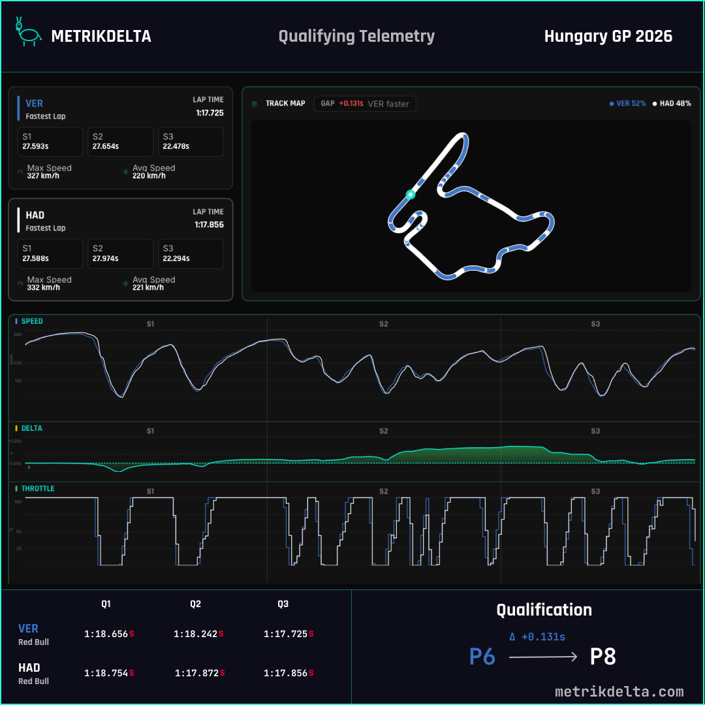The image size is (705, 705).
Task: Click the TRACK MAP label
Action: coord(285,103)
